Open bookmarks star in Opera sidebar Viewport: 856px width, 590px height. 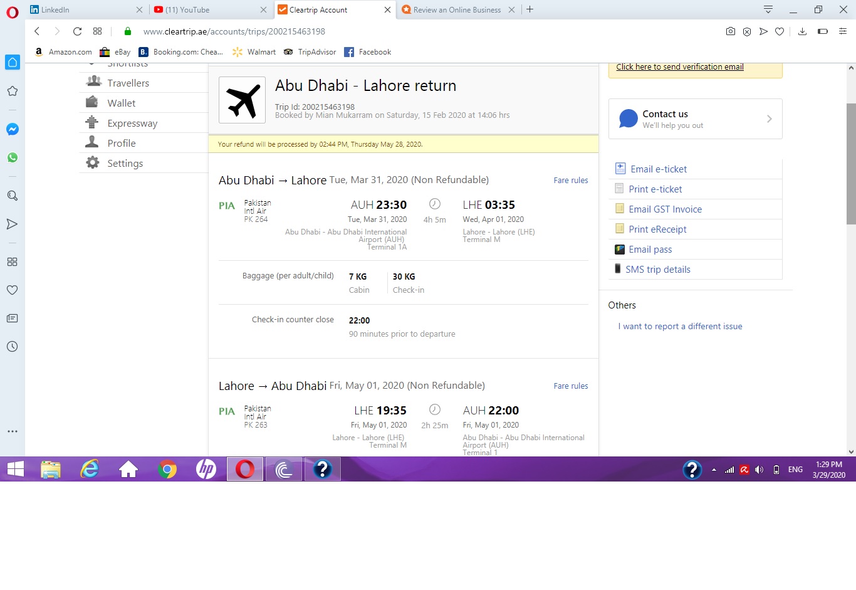coord(12,91)
